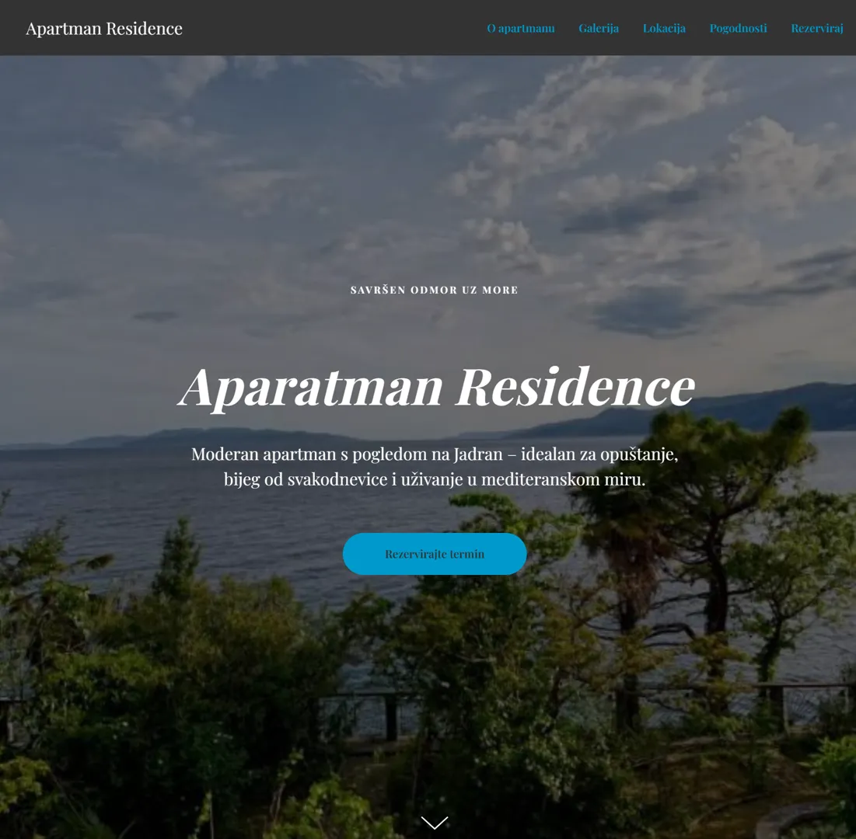Click the phrase idealan za opuštanje
The image size is (856, 839).
pyautogui.click(x=599, y=454)
